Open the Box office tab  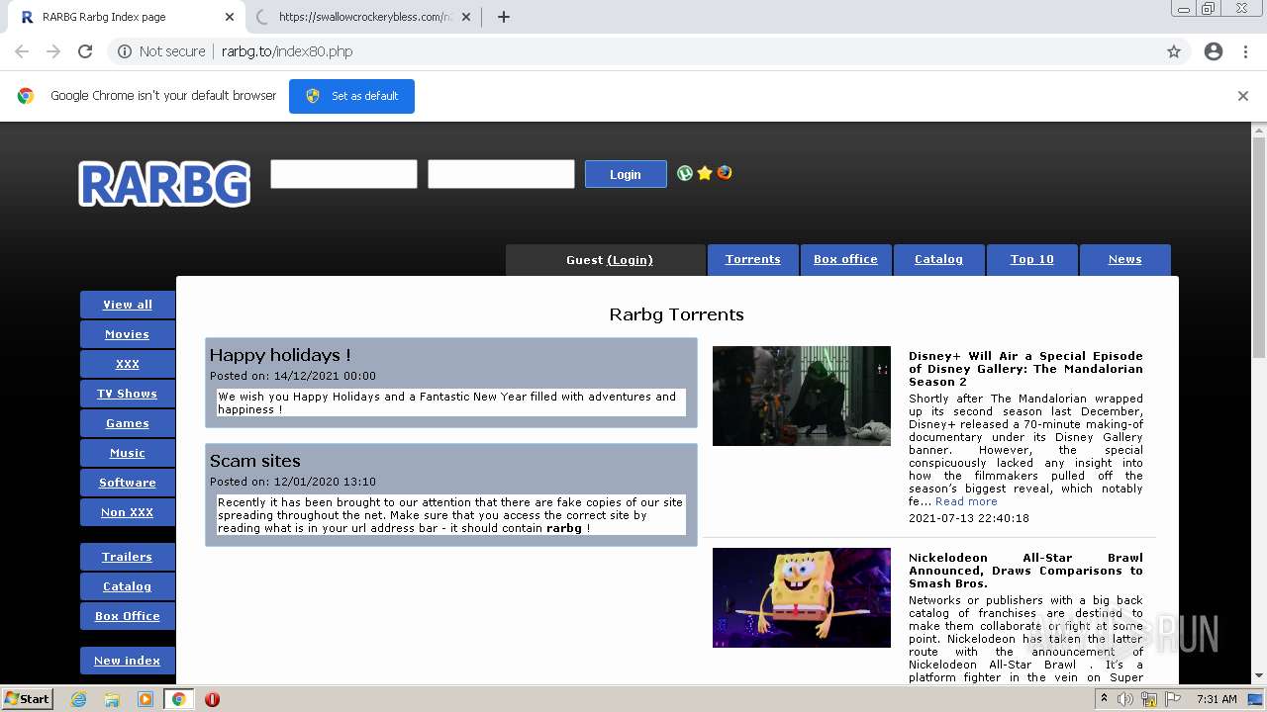845,259
